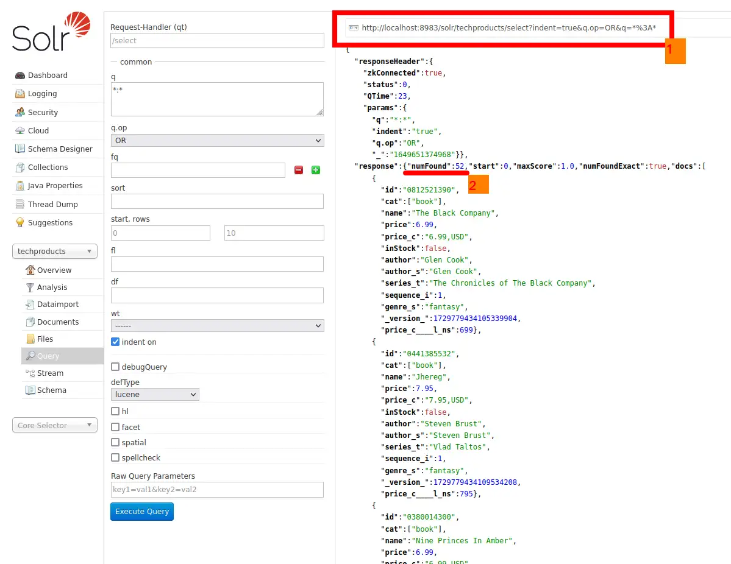
Task: Click the rows input field showing 10
Action: [274, 233]
